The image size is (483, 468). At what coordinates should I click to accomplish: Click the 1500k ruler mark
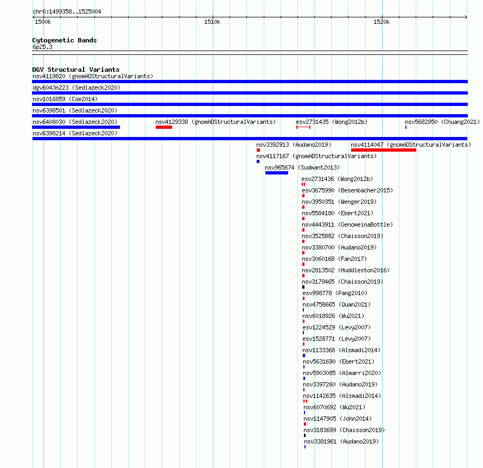click(43, 22)
